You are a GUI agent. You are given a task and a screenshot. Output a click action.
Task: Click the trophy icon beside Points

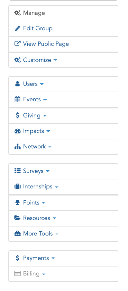coord(17,203)
